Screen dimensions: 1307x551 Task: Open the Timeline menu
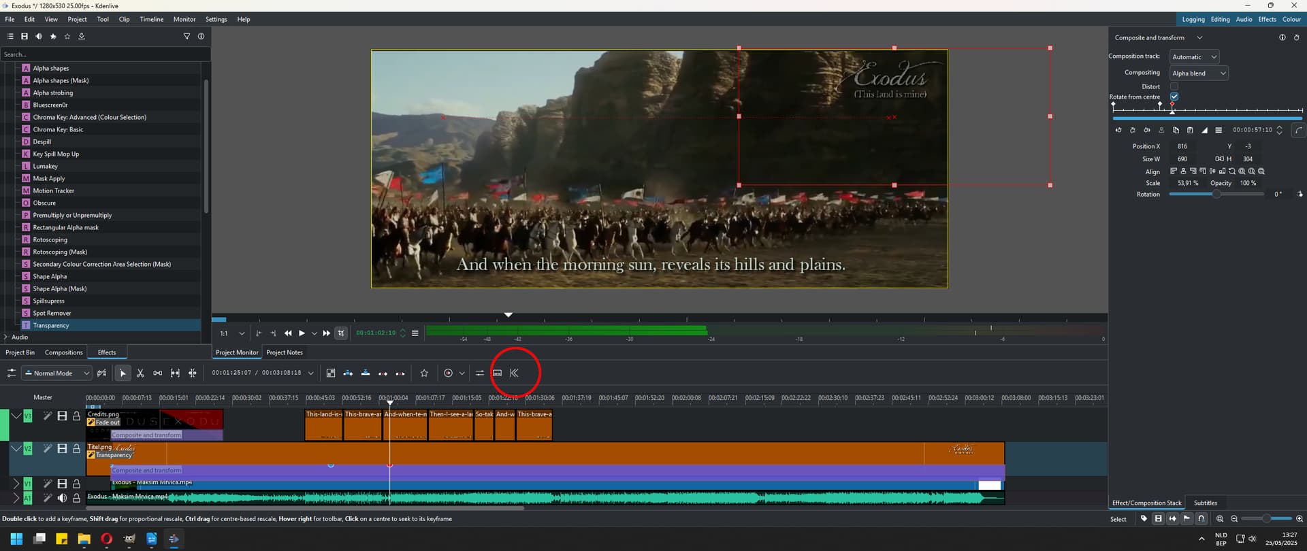point(151,19)
